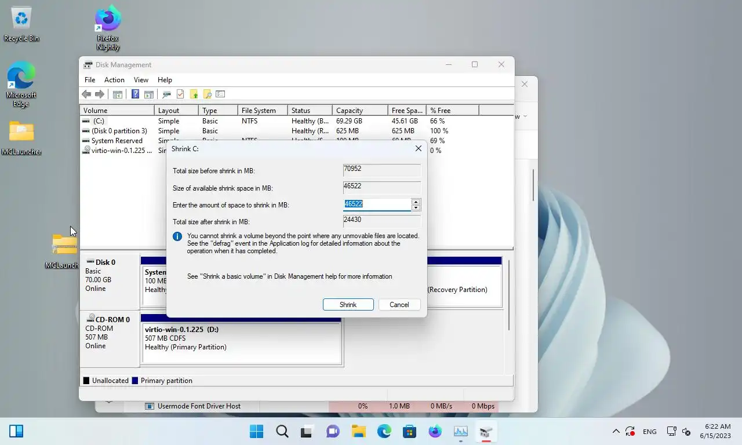Screen dimensions: 742x445
Task: Switch to Task Manager in the taskbar
Action: tap(461, 431)
